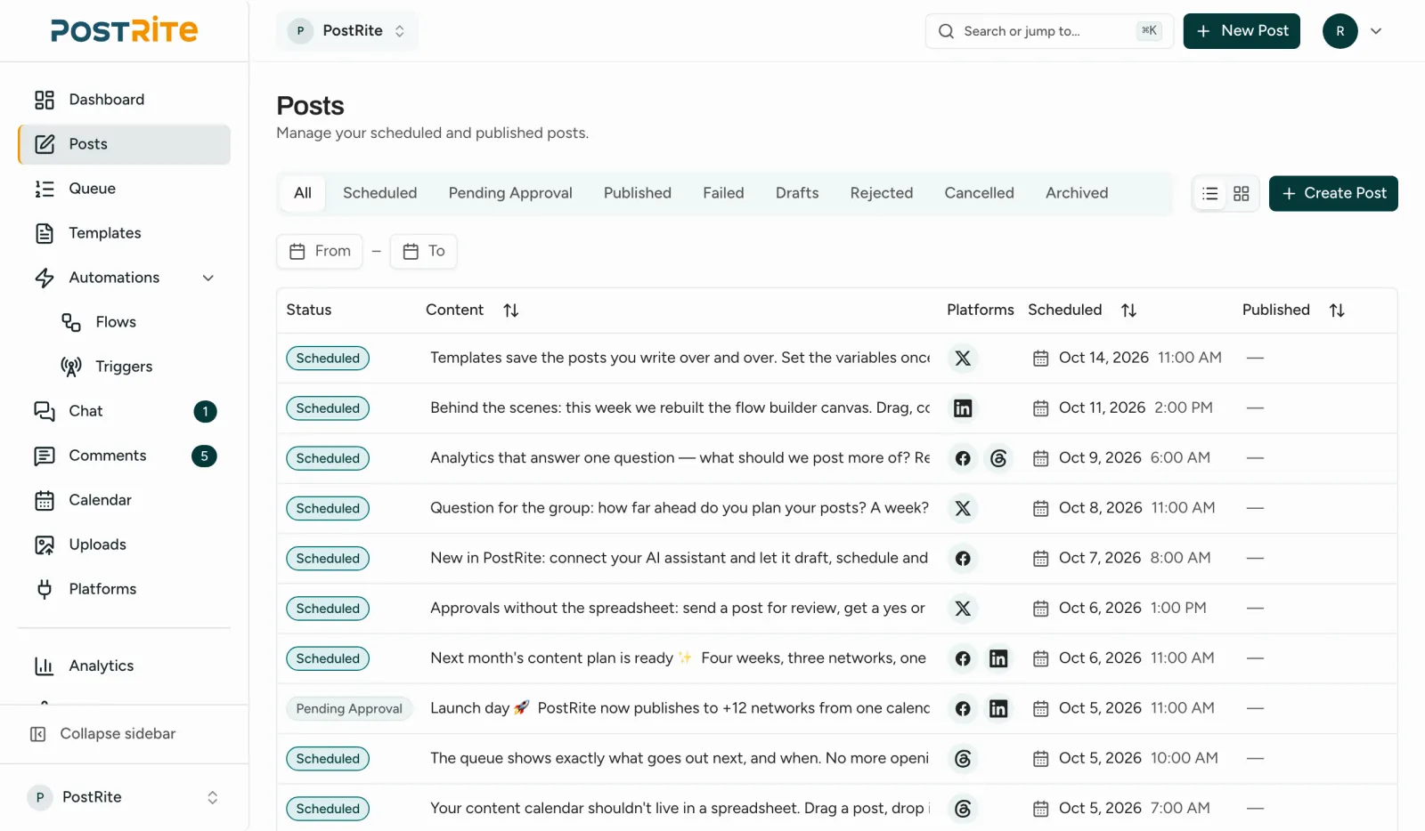
Task: Switch posts to list view
Action: click(x=1209, y=194)
